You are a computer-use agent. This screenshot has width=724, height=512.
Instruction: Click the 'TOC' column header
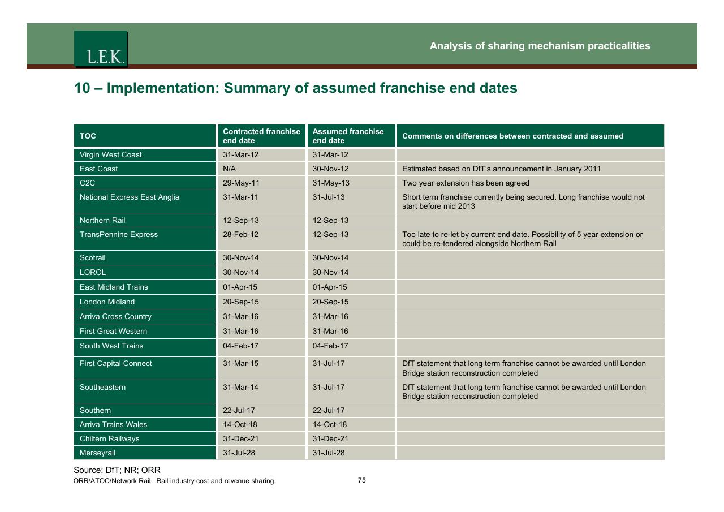point(145,136)
